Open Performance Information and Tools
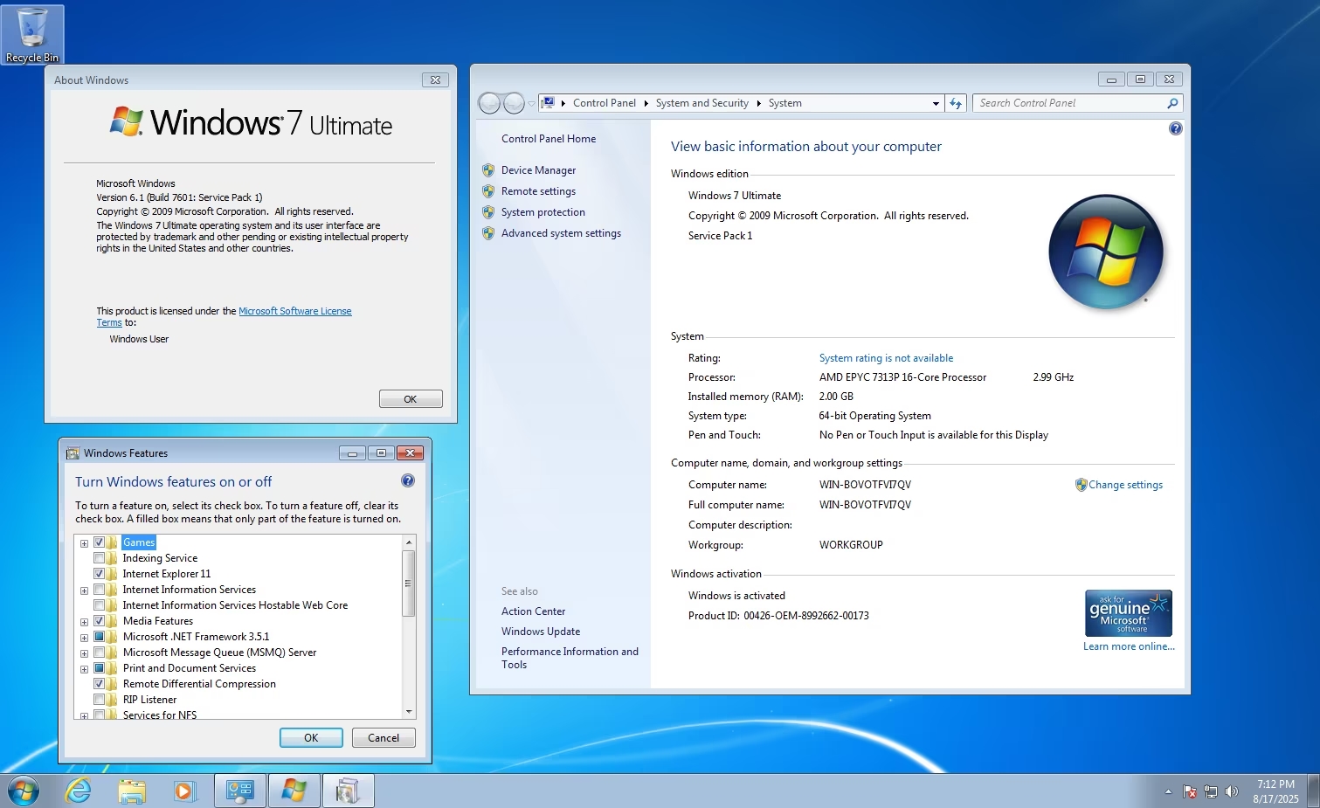 pos(570,658)
